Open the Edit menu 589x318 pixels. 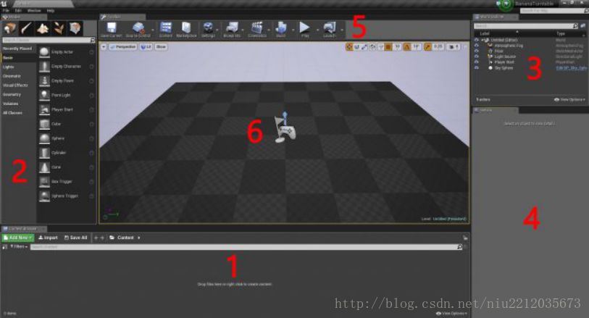18,11
